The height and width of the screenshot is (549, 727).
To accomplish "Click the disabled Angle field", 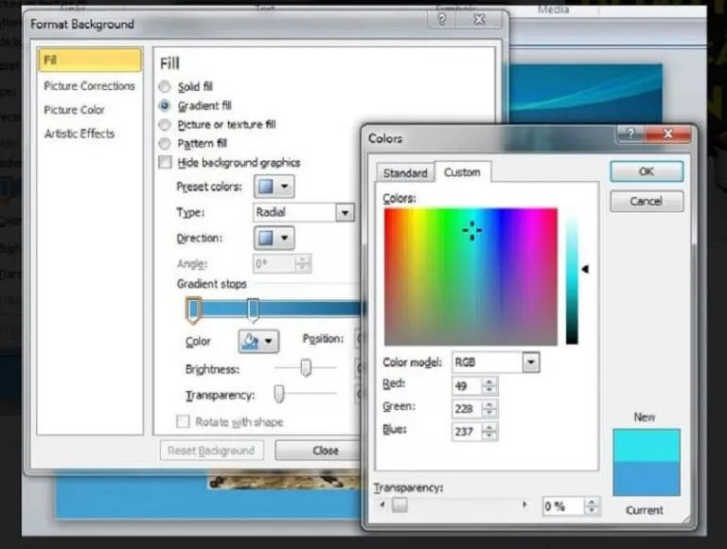I will click(x=274, y=264).
